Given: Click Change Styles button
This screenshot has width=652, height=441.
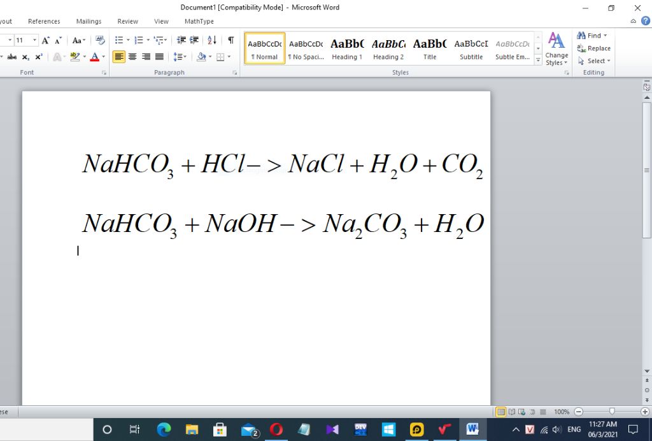Looking at the screenshot, I should point(556,49).
